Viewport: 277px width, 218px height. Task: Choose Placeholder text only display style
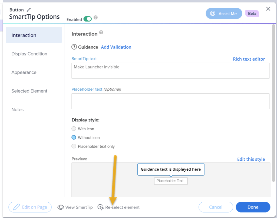pyautogui.click(x=74, y=146)
